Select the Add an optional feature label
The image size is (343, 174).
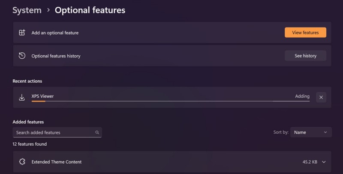55,33
